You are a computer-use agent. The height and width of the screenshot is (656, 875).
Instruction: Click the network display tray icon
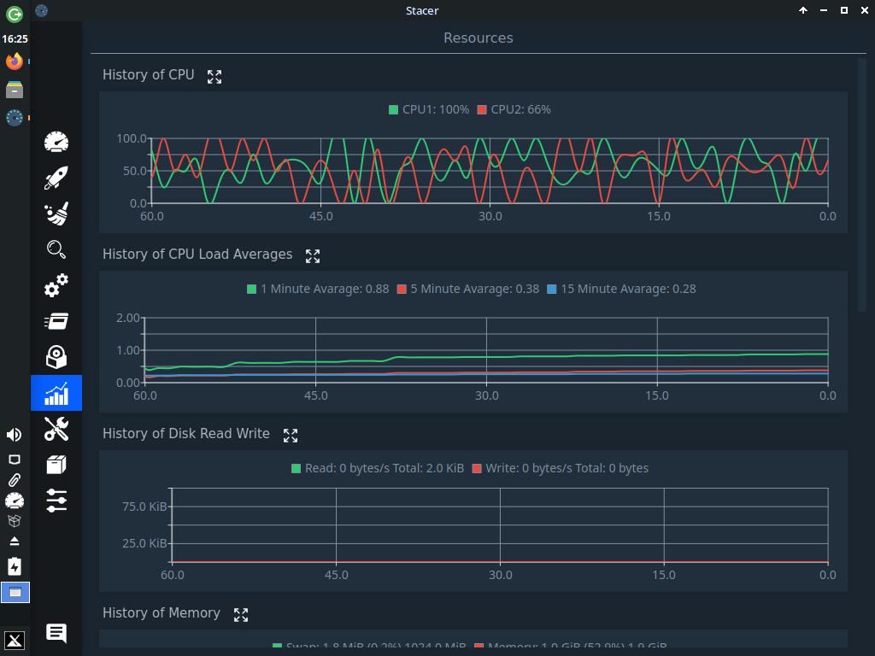click(x=15, y=460)
